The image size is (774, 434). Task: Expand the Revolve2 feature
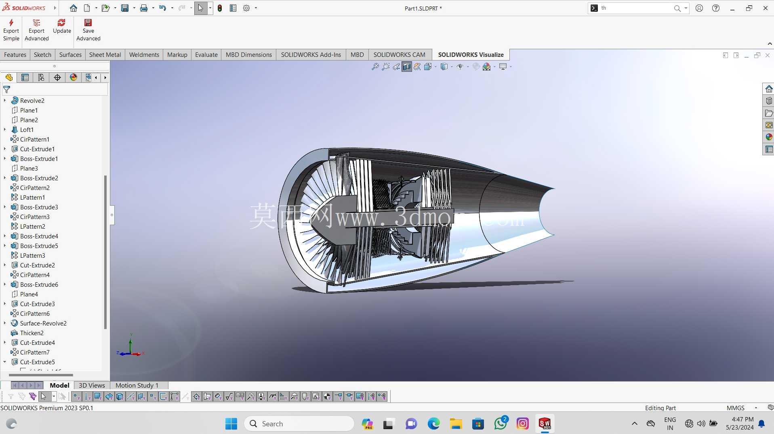(5, 100)
